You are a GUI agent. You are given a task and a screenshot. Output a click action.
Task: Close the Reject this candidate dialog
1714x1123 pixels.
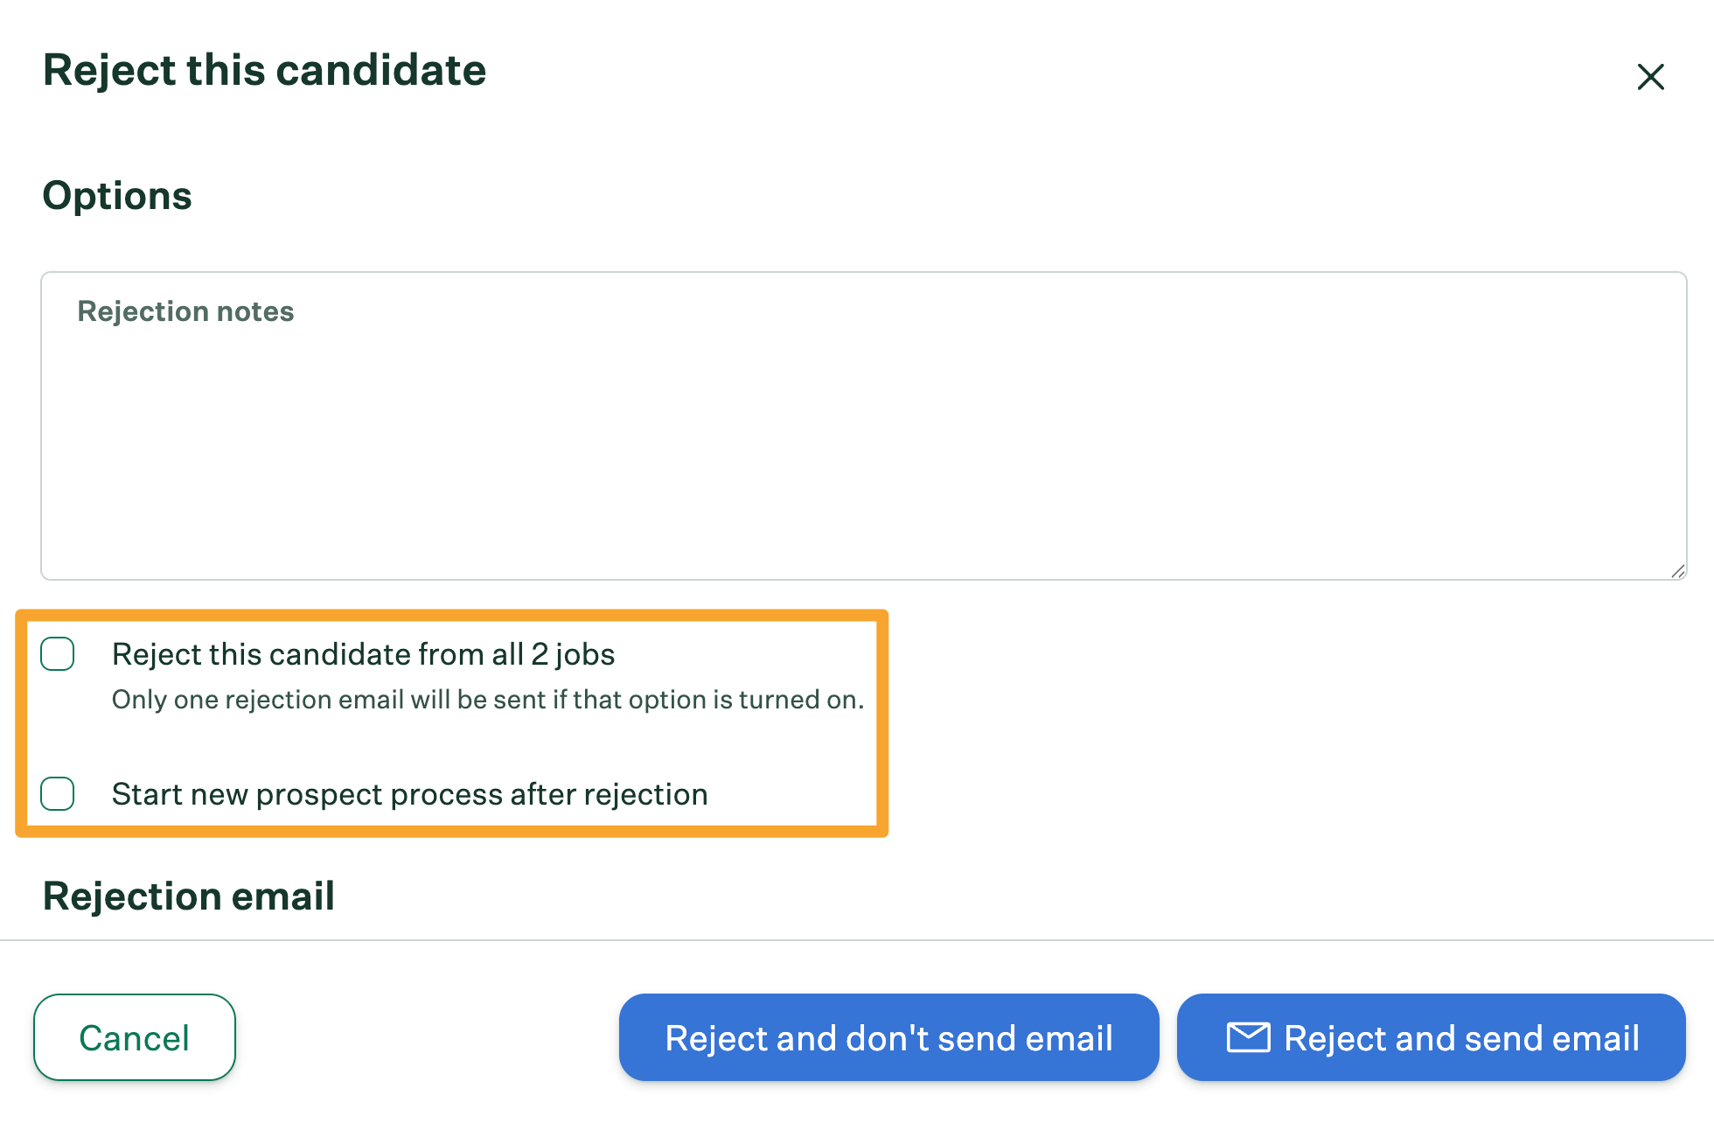[x=1650, y=77]
